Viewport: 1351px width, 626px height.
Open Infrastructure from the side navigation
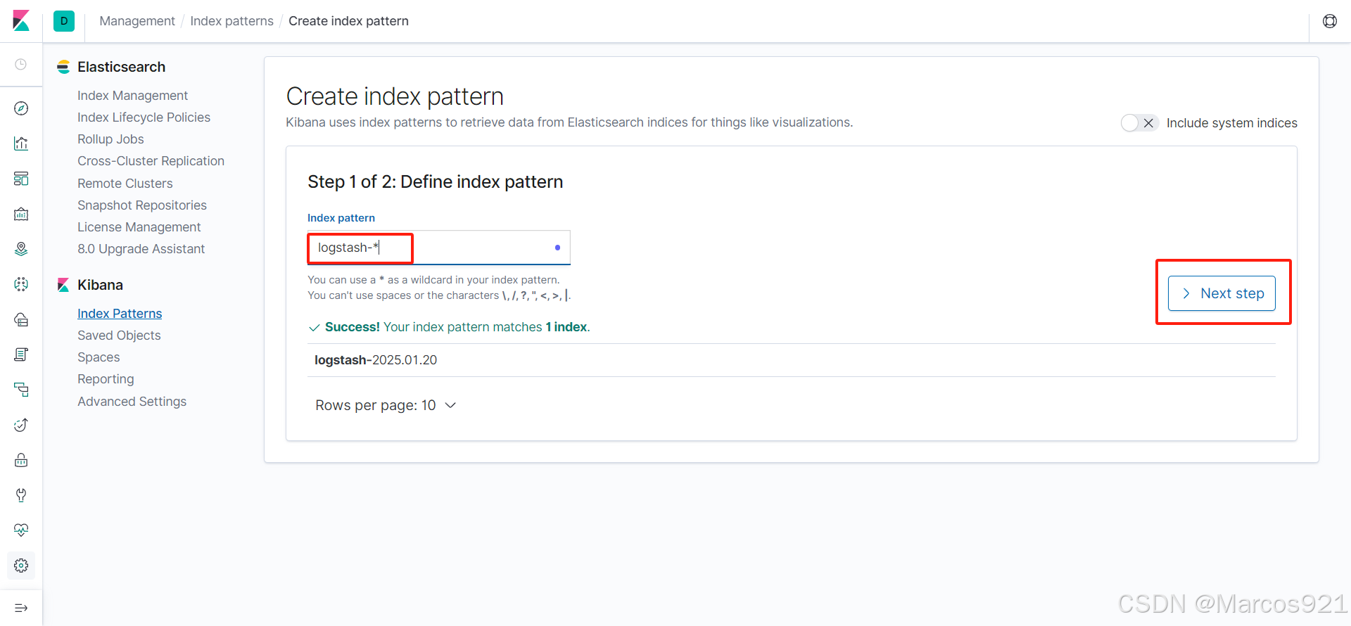21,319
